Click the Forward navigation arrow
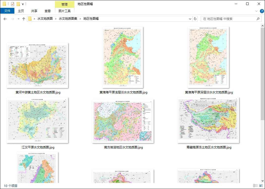 click(12, 19)
